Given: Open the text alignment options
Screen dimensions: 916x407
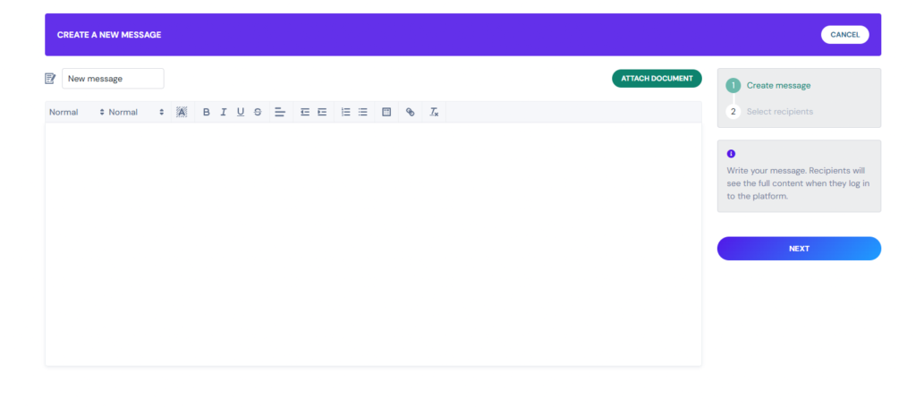Looking at the screenshot, I should [280, 112].
